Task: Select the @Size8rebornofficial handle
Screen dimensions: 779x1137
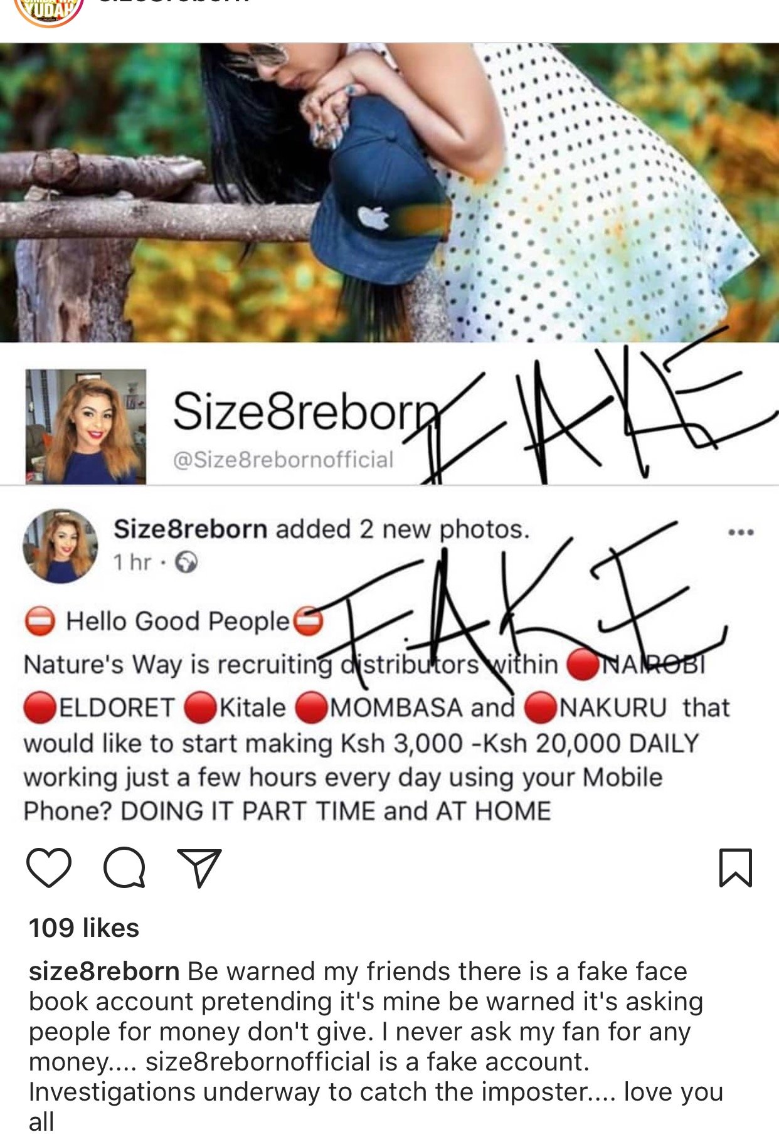Action: 283,460
